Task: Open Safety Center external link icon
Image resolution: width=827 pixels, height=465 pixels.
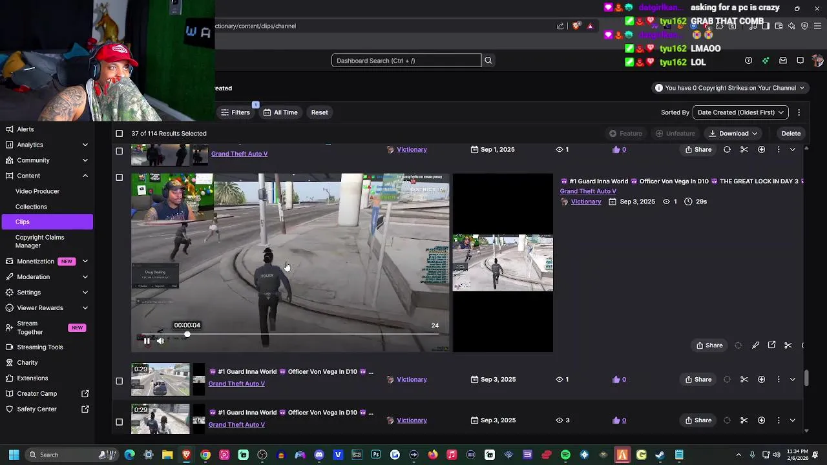Action: click(x=85, y=409)
